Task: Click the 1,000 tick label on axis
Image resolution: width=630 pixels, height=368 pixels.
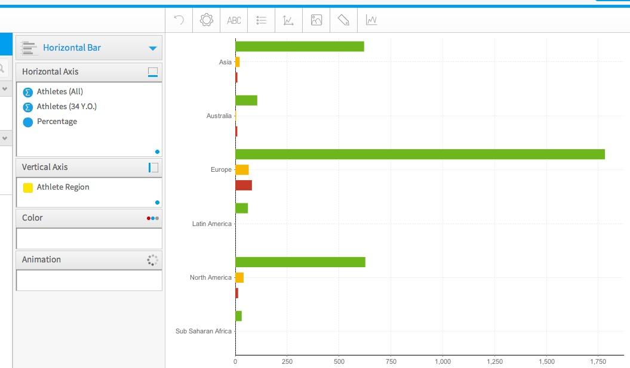Action: [x=442, y=361]
